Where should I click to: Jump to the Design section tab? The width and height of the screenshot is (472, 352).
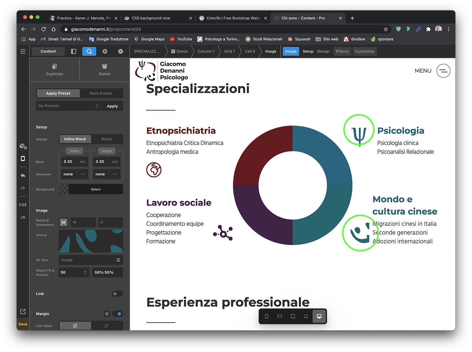323,51
